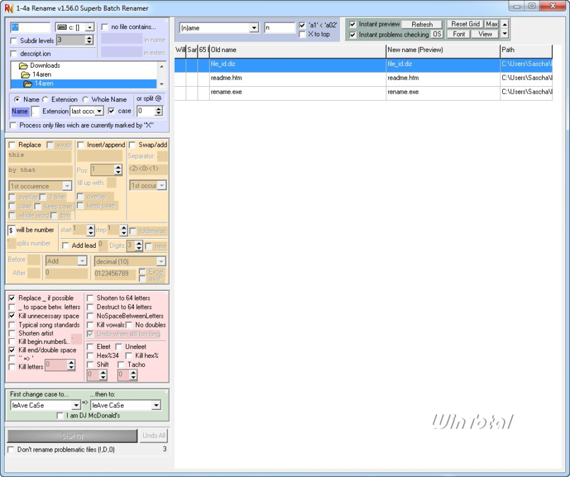Screen dimensions: 570x477
Task: Enable the Replace checkbox
Action: [12, 145]
